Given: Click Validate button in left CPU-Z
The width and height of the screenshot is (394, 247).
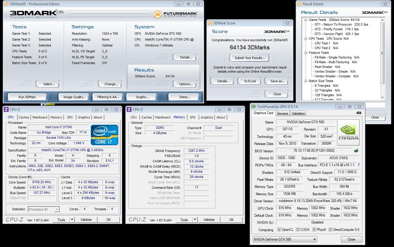Looking at the screenshot, I should coord(86,220).
